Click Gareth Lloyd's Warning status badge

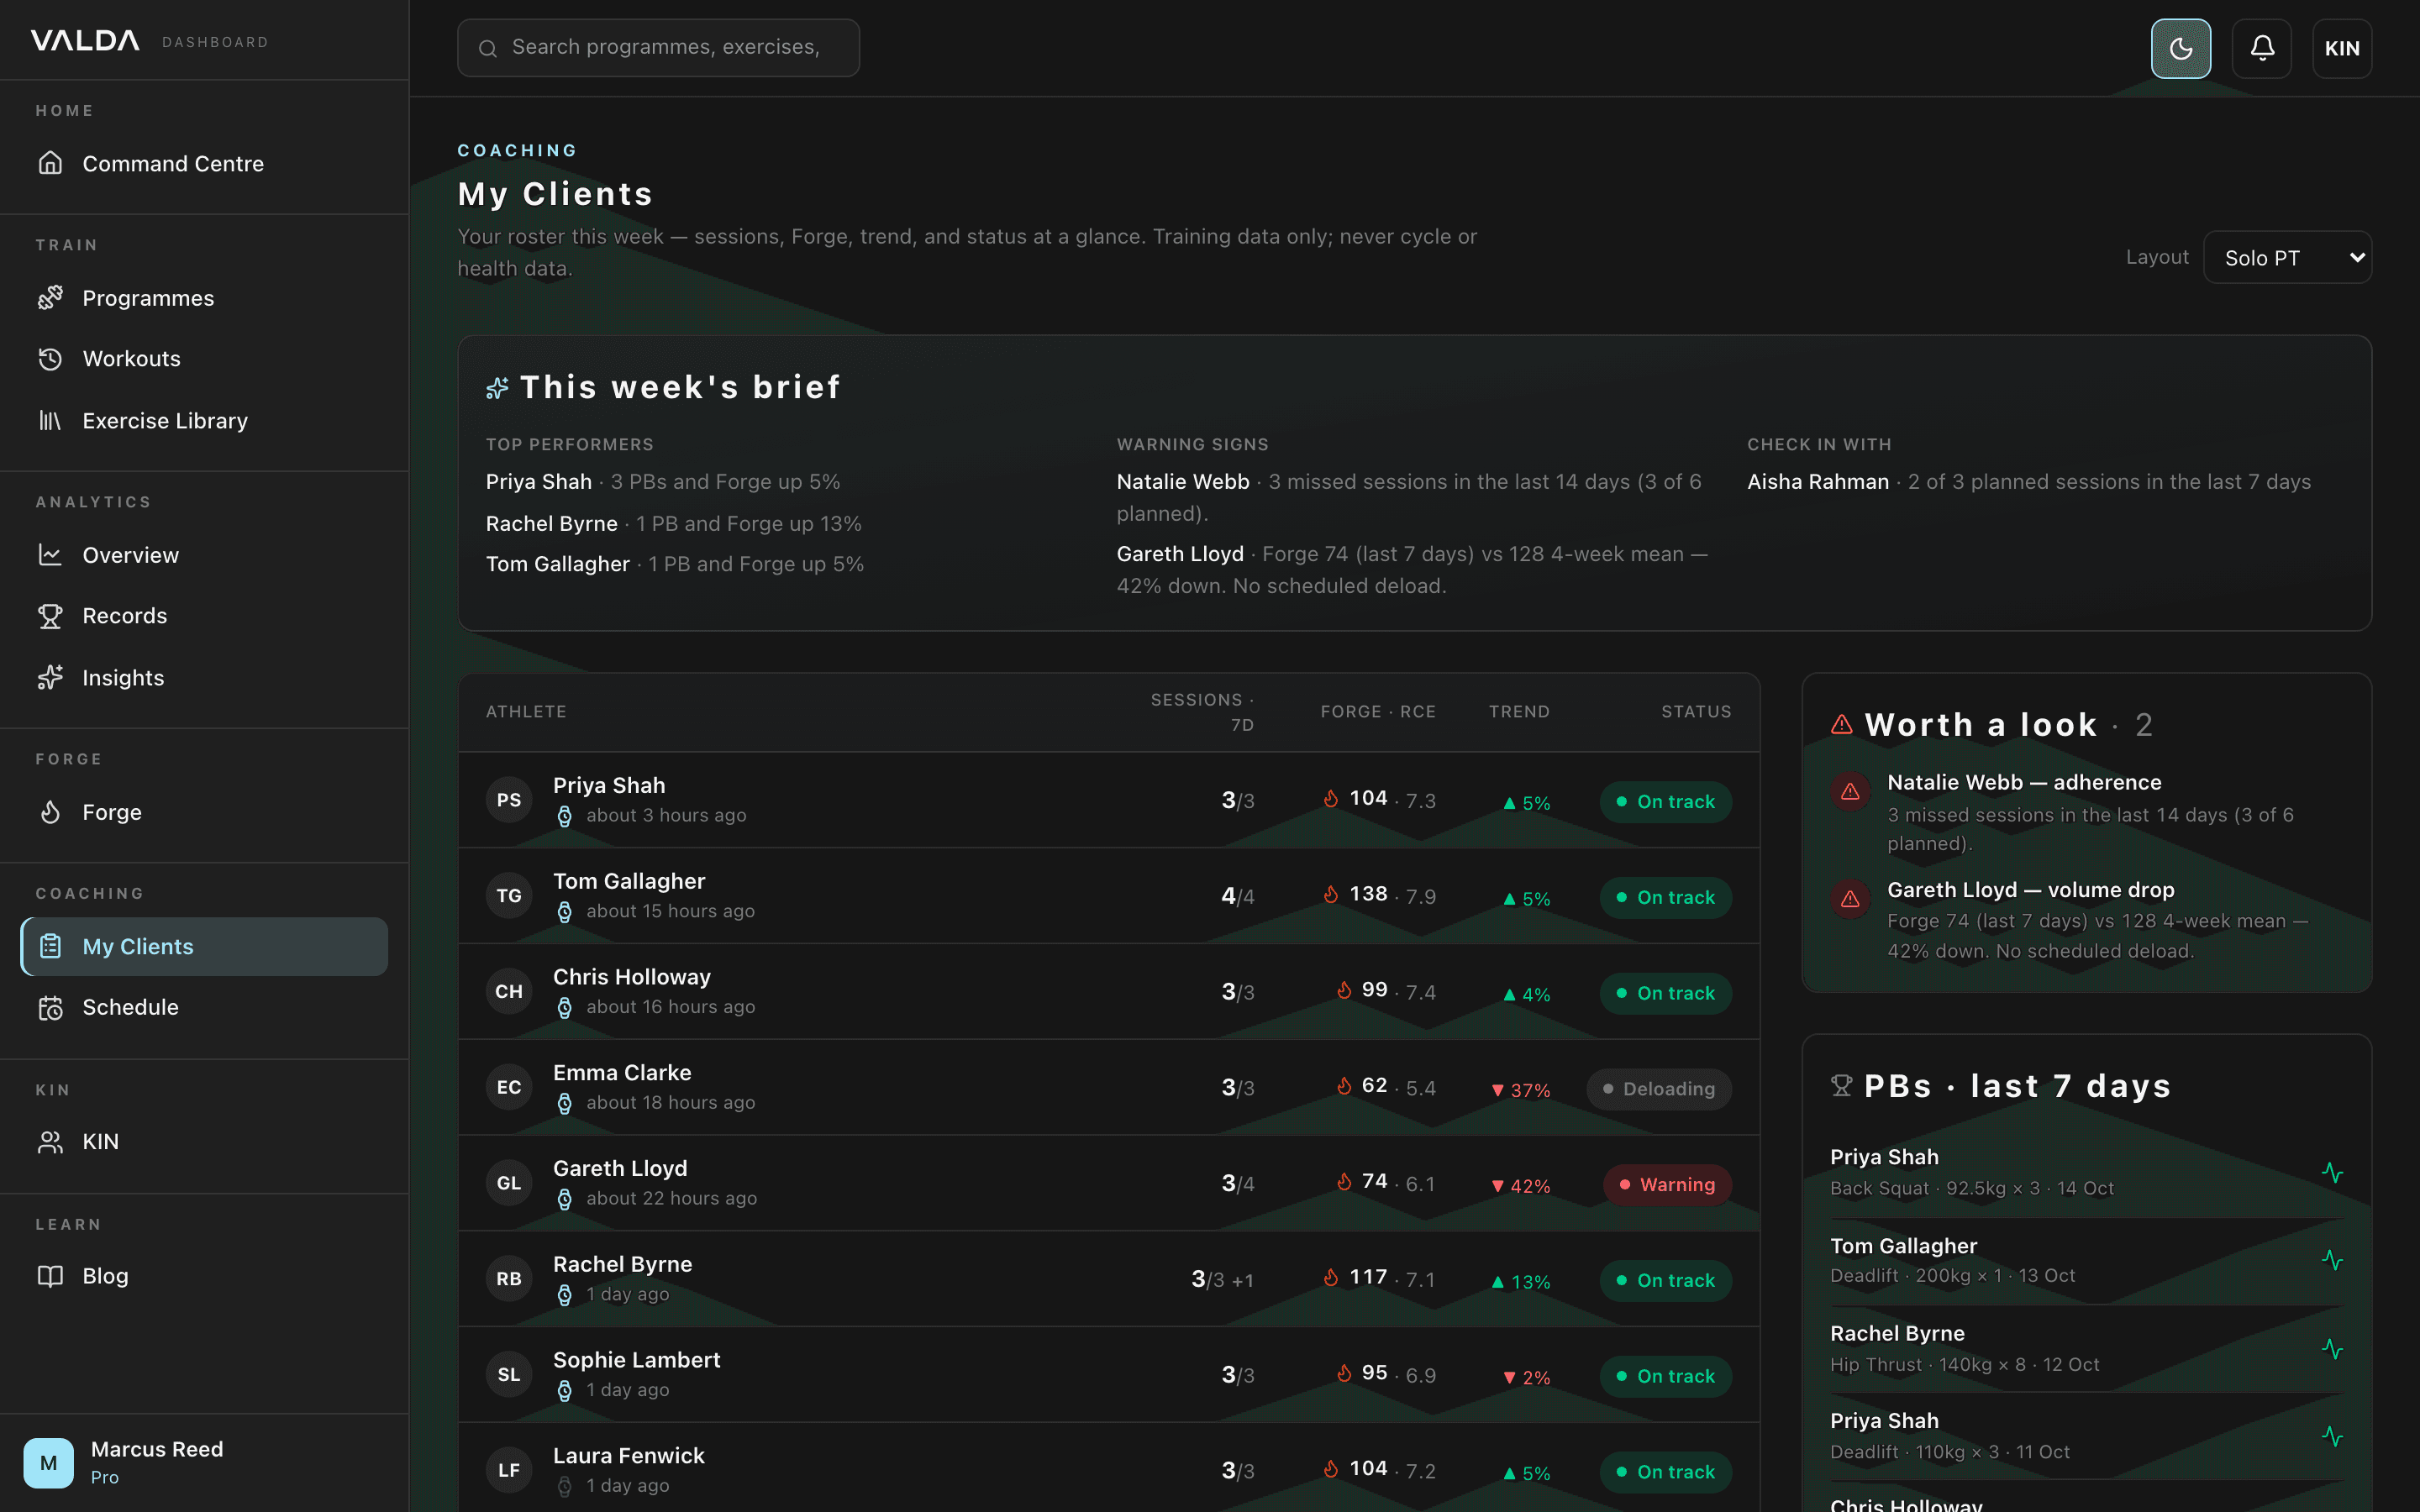(x=1667, y=1185)
